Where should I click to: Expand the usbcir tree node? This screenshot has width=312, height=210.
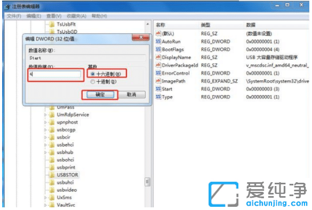(x=45, y=137)
